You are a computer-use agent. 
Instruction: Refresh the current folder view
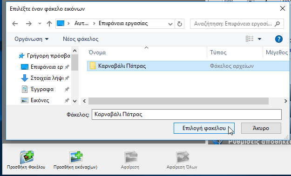coord(179,24)
